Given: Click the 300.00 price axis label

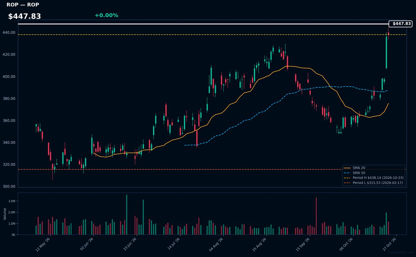Looking at the screenshot, I should click(10, 187).
